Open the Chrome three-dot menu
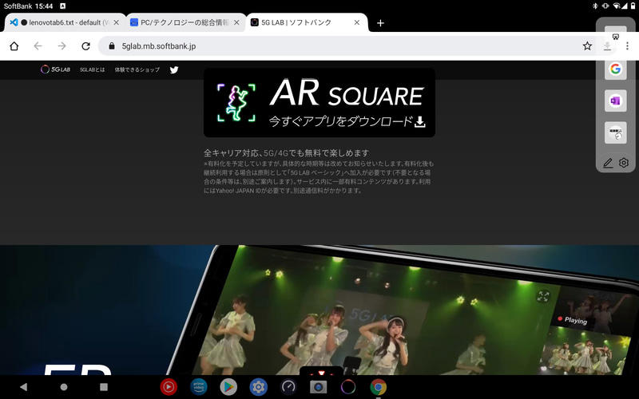This screenshot has height=399, width=639. pyautogui.click(x=627, y=46)
